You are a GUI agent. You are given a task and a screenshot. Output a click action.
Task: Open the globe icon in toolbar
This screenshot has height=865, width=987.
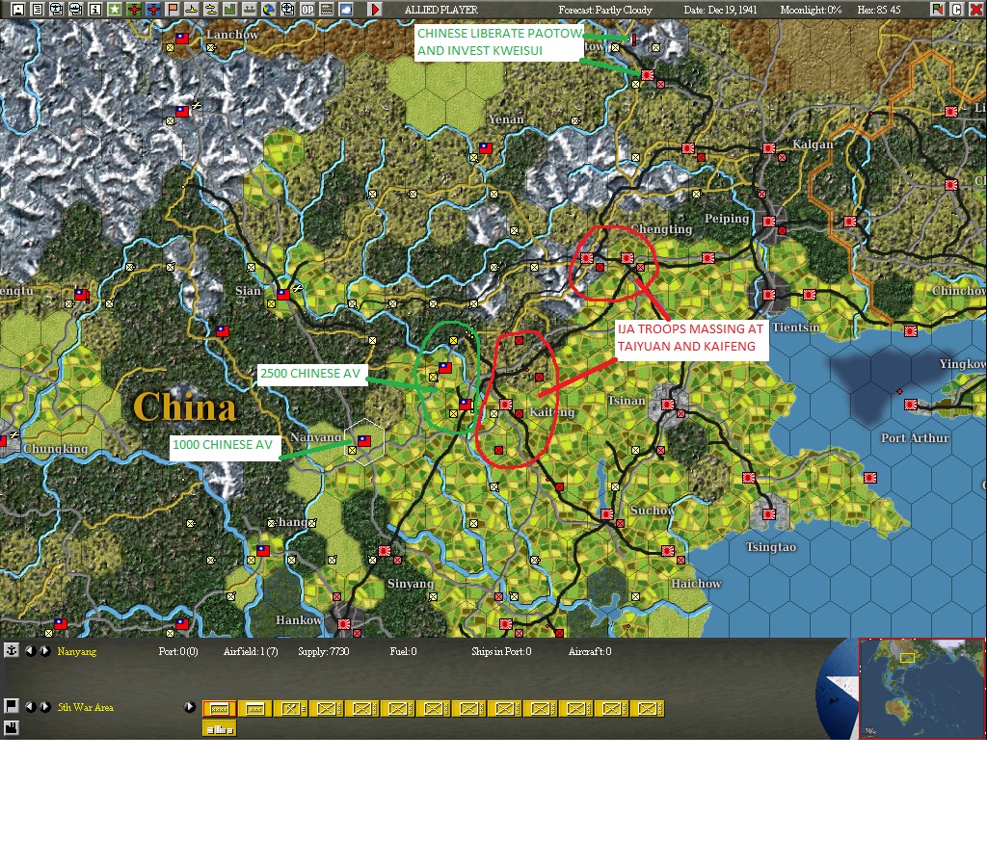pos(269,9)
